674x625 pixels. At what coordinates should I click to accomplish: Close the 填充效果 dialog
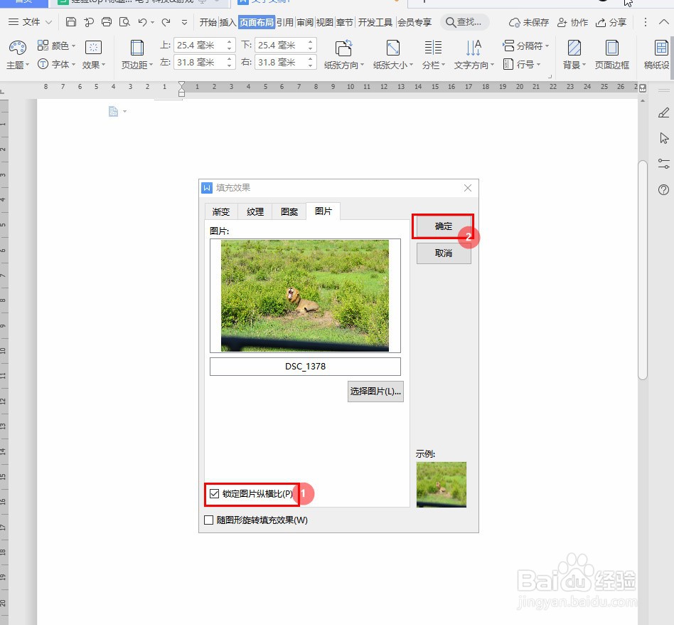[468, 188]
